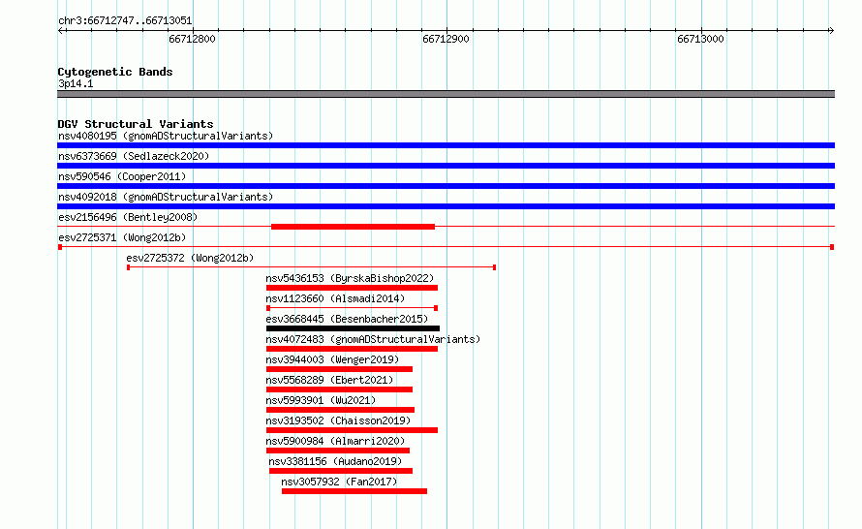Screen dimensions: 862x529
Task: Select the red bar under nsv5993901
Action: tap(340, 410)
